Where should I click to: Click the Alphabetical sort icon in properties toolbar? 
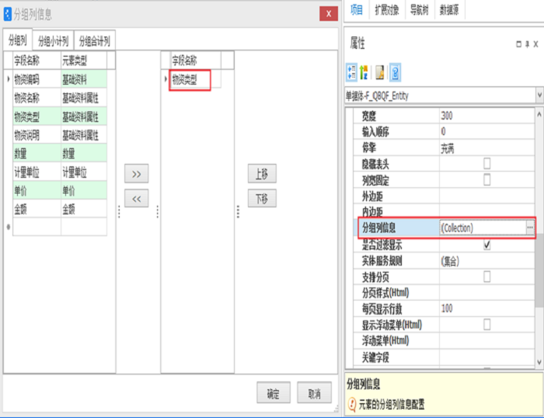(364, 73)
